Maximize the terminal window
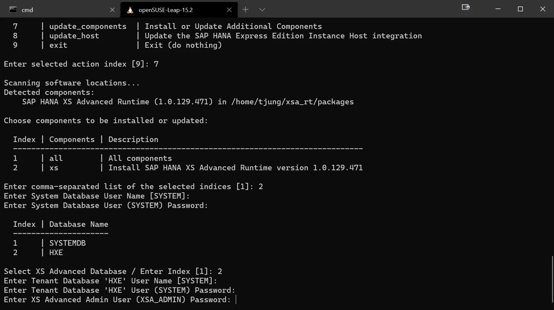The height and width of the screenshot is (310, 554). point(520,9)
